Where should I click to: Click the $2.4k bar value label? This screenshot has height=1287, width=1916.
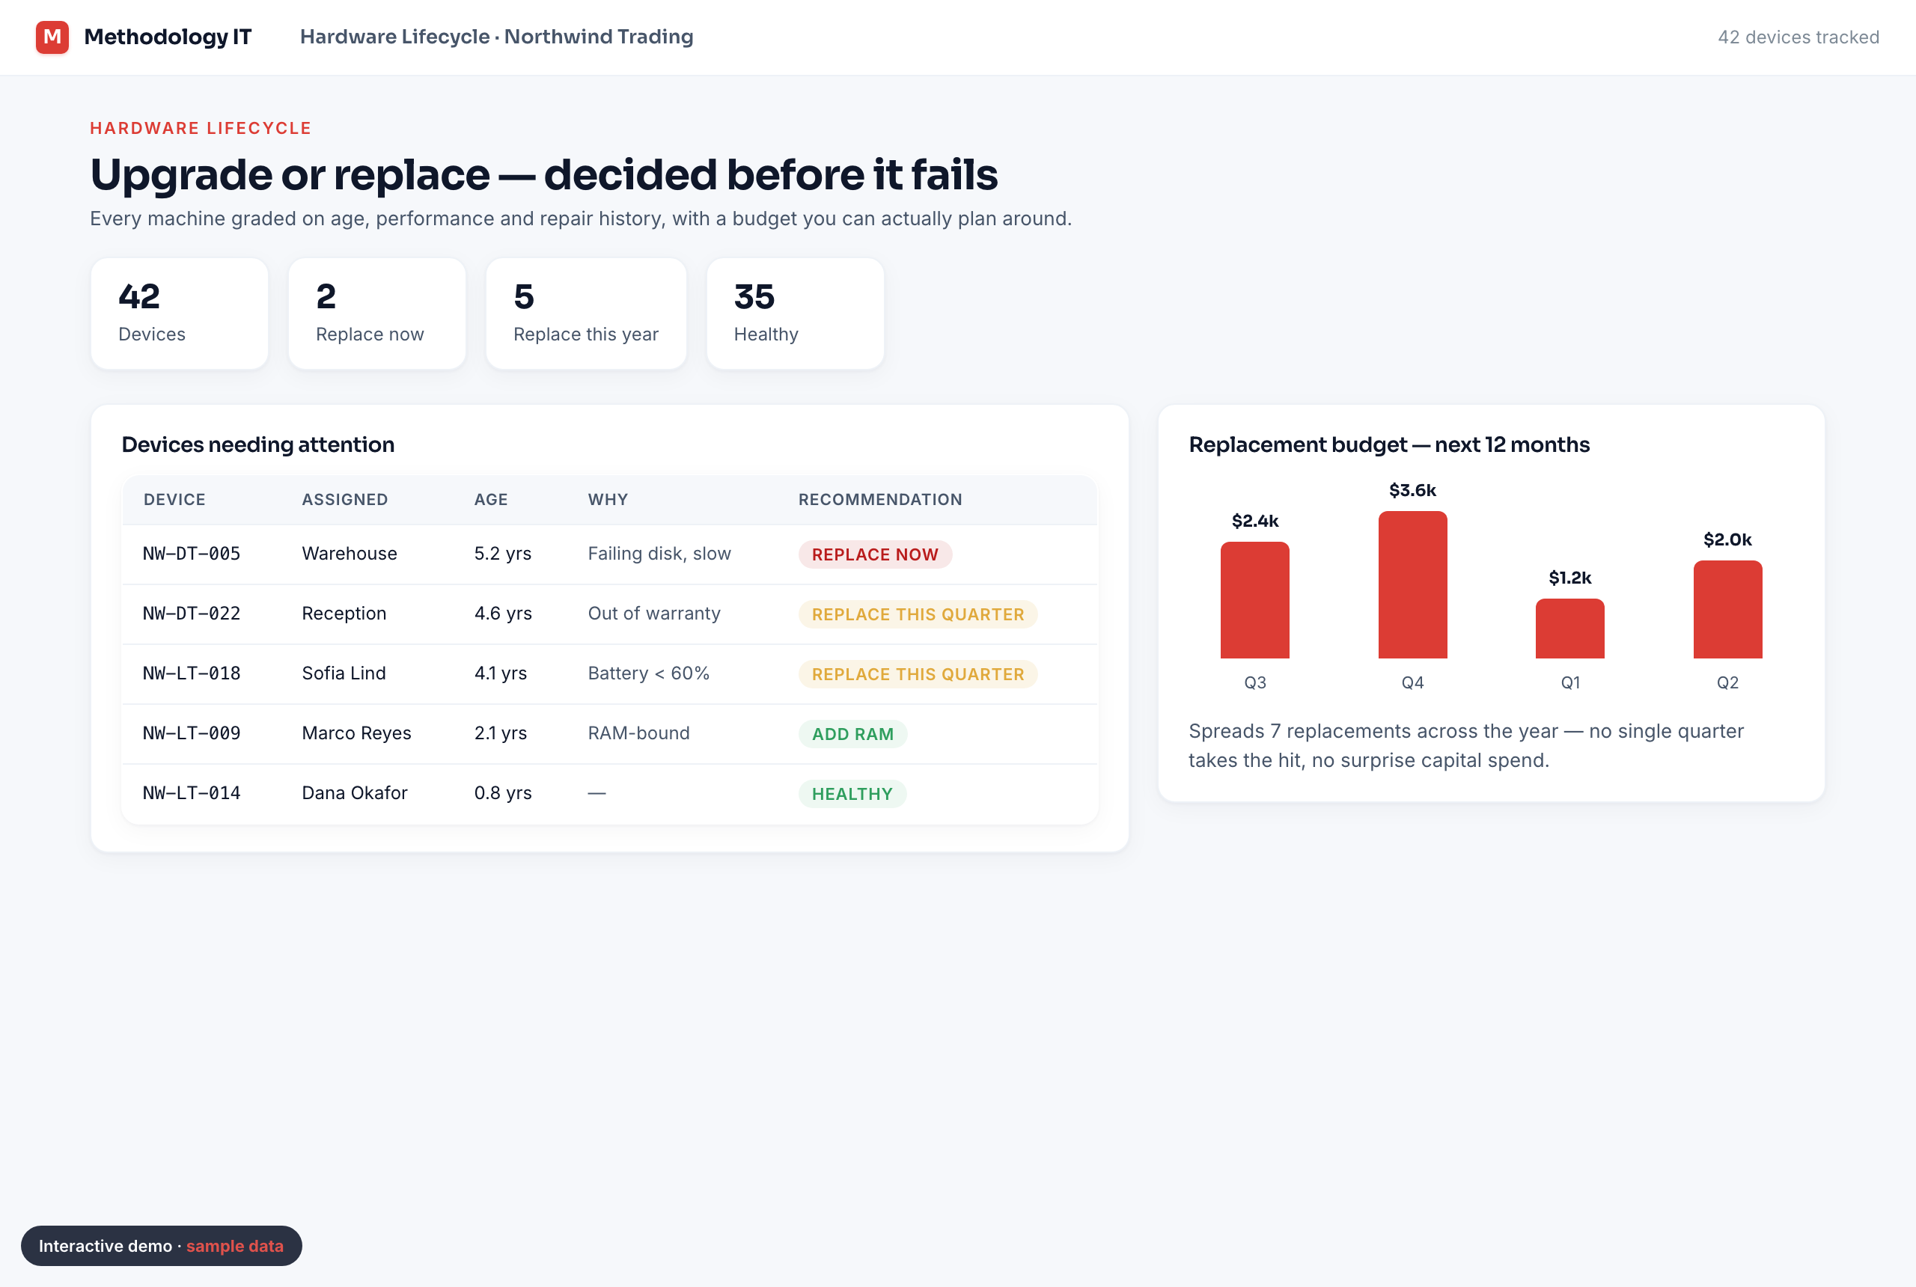pyautogui.click(x=1255, y=522)
